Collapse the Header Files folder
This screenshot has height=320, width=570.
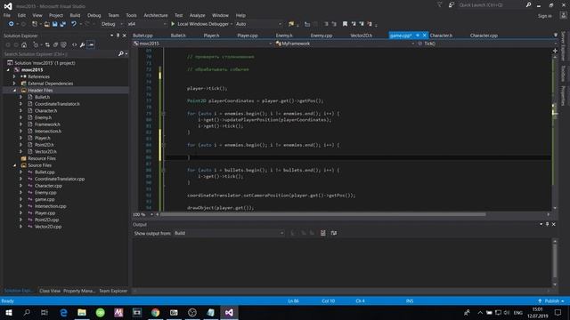(14, 91)
